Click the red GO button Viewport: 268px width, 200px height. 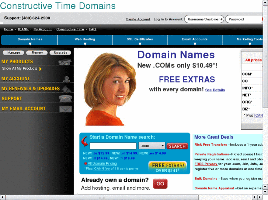(160, 183)
